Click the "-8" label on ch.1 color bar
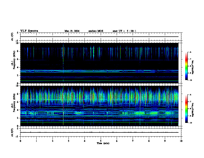Viewport: 204px width, 158px height. point(190,66)
